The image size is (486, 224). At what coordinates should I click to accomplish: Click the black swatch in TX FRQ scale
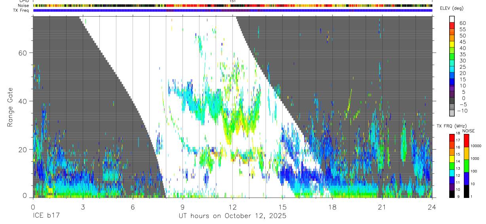(x=452, y=194)
